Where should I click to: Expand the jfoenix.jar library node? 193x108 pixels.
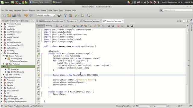6,69
